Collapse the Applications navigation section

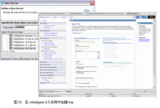41,31
